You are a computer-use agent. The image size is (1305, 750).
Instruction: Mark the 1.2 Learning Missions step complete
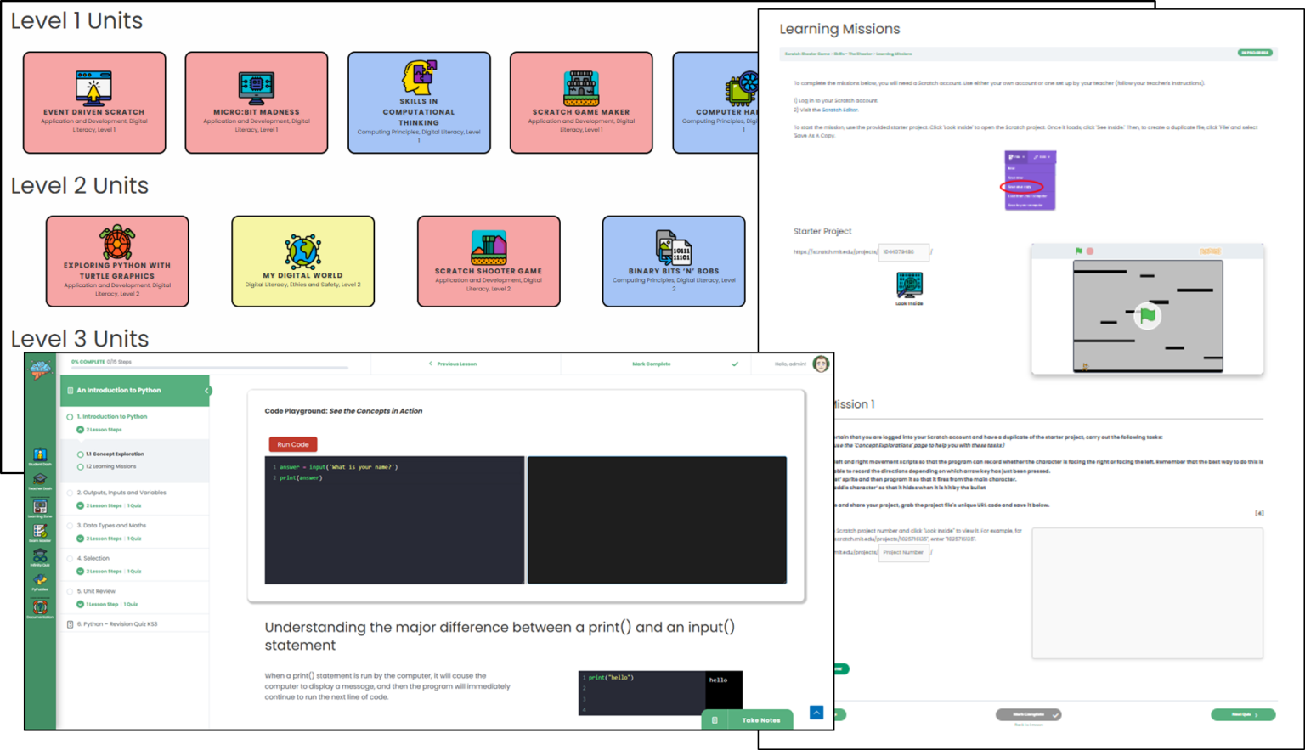80,466
